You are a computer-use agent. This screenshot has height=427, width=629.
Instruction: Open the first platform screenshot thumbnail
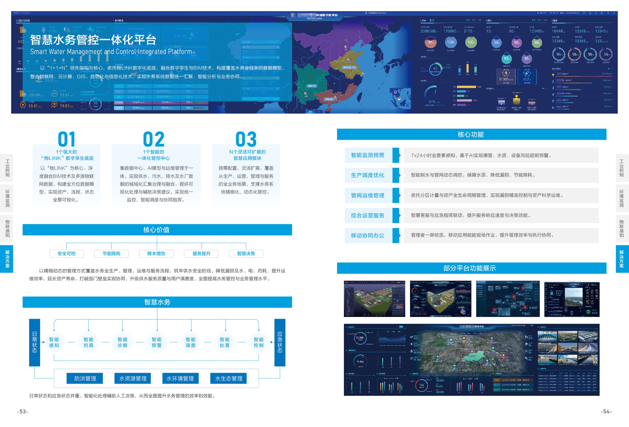pyautogui.click(x=374, y=299)
